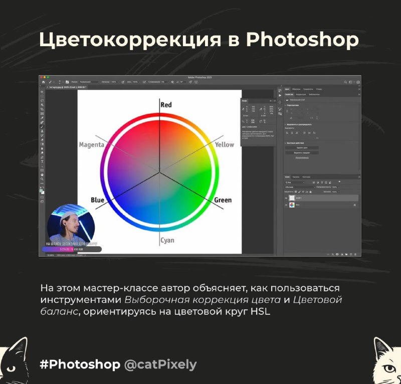This screenshot has height=384, width=401.
Task: Toggle lock position in Layers panel
Action: coord(303,191)
